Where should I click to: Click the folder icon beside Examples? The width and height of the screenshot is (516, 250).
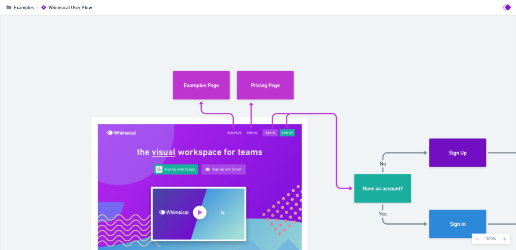coord(9,7)
